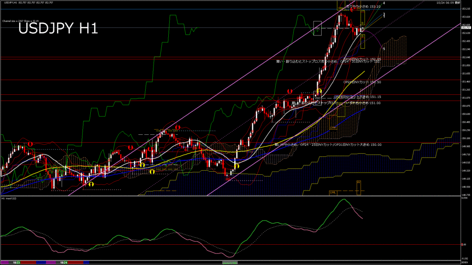Click the 0.594 macd scale value
Screen dimensions: 472x265
(465, 198)
